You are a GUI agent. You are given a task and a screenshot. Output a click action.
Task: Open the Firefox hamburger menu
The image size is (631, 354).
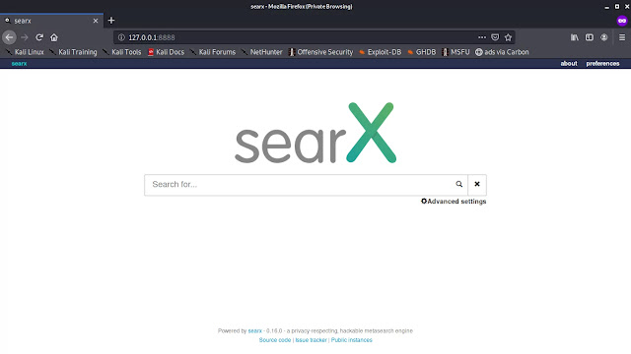click(x=622, y=37)
